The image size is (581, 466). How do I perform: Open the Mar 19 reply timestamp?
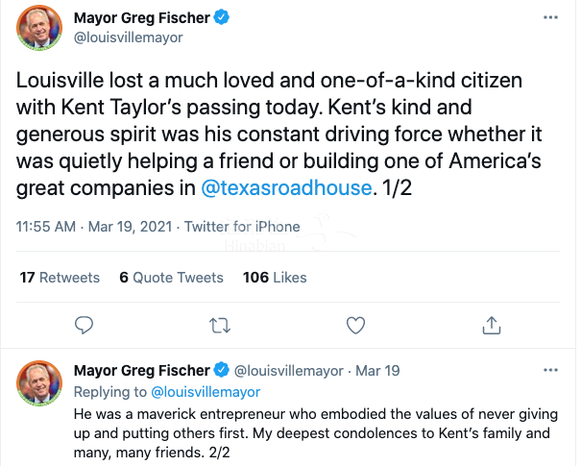pos(378,371)
